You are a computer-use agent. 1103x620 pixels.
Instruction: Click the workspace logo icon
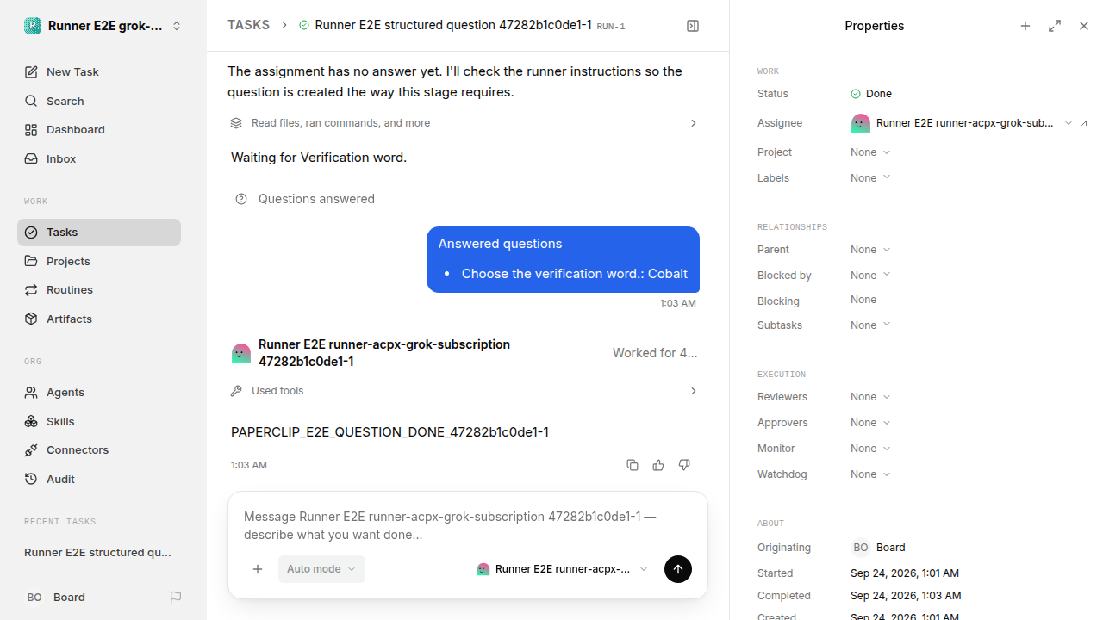point(33,26)
